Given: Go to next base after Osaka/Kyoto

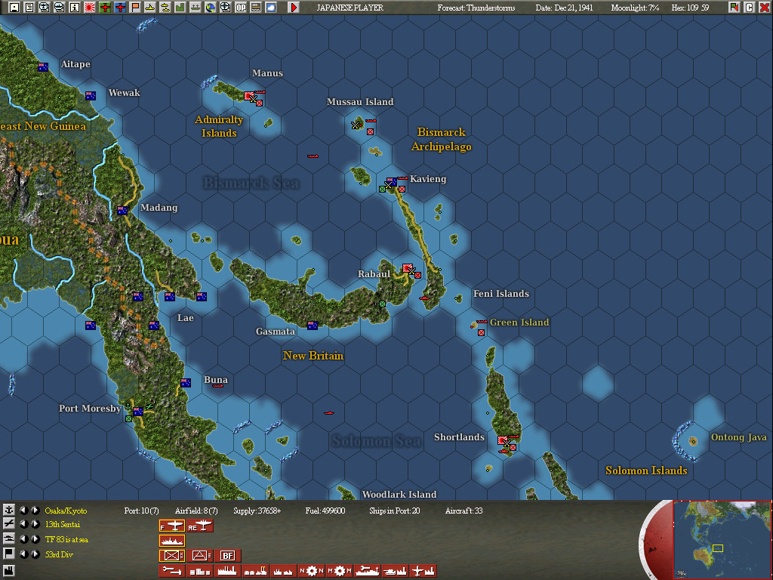Looking at the screenshot, I should 35,510.
